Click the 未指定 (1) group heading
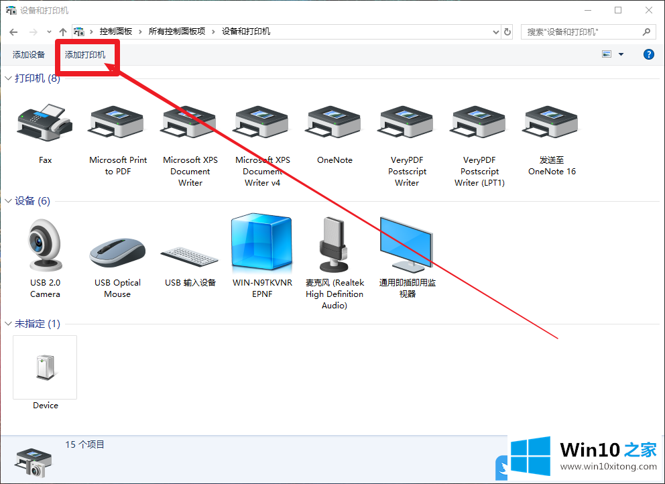This screenshot has width=665, height=484. point(38,324)
